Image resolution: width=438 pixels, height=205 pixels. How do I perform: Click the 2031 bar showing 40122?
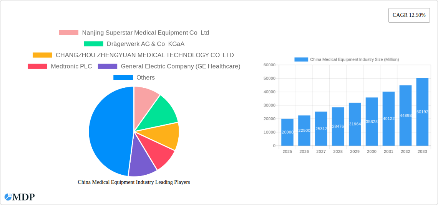388,119
